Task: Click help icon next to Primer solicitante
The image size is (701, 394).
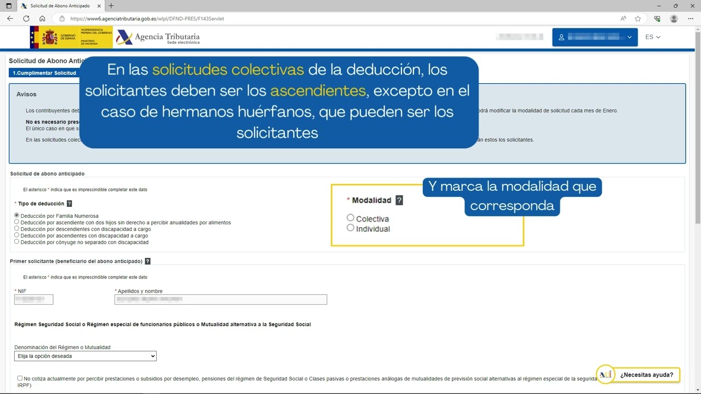Action: 148,262
